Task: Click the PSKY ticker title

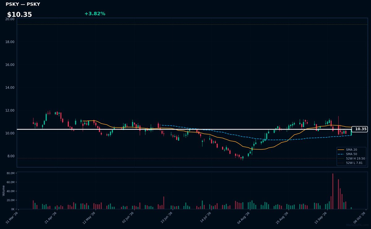Action: click(x=23, y=4)
